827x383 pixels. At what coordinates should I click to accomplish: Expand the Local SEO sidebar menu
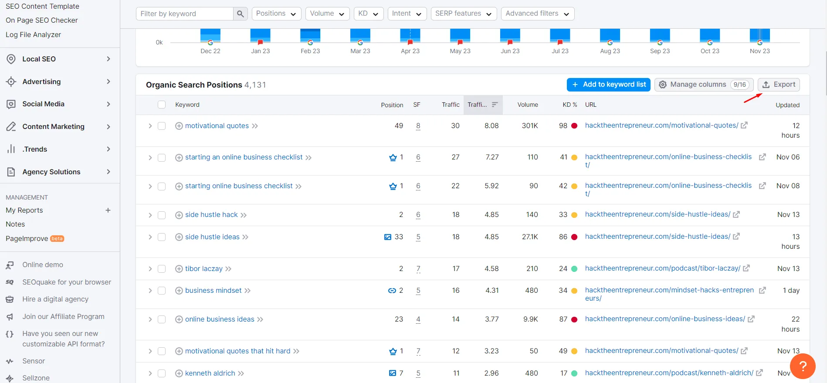pos(108,59)
